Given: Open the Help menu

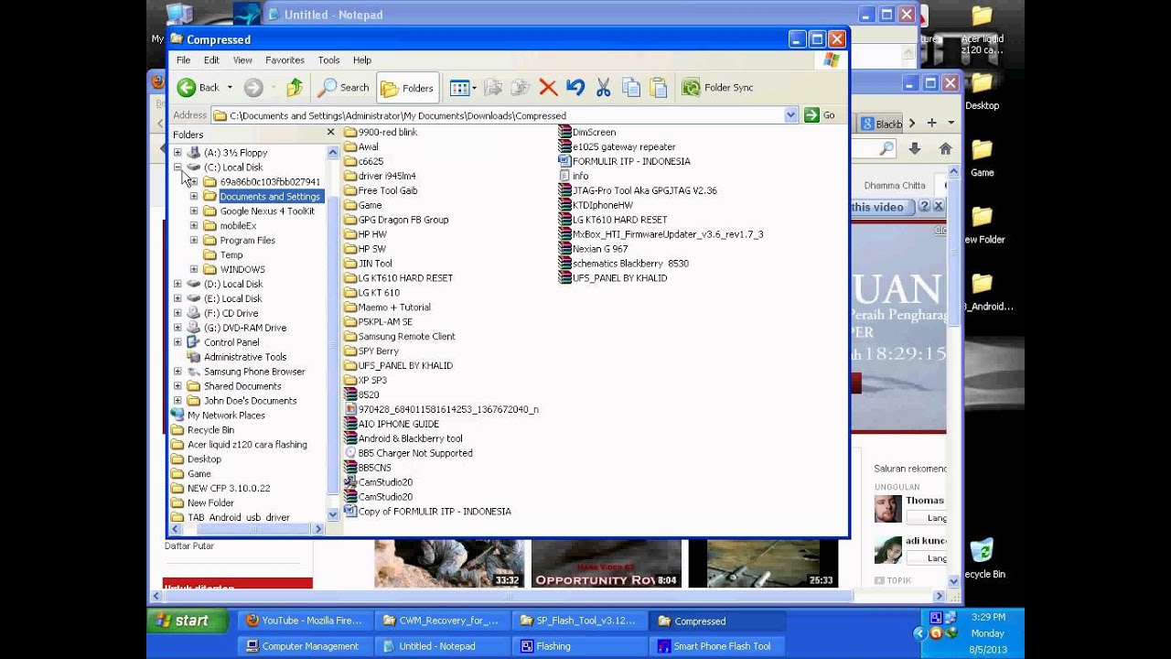Looking at the screenshot, I should (362, 60).
